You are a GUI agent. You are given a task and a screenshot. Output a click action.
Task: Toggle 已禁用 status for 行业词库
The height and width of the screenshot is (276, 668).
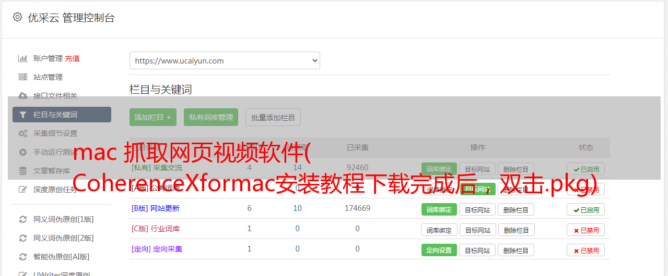tap(586, 230)
